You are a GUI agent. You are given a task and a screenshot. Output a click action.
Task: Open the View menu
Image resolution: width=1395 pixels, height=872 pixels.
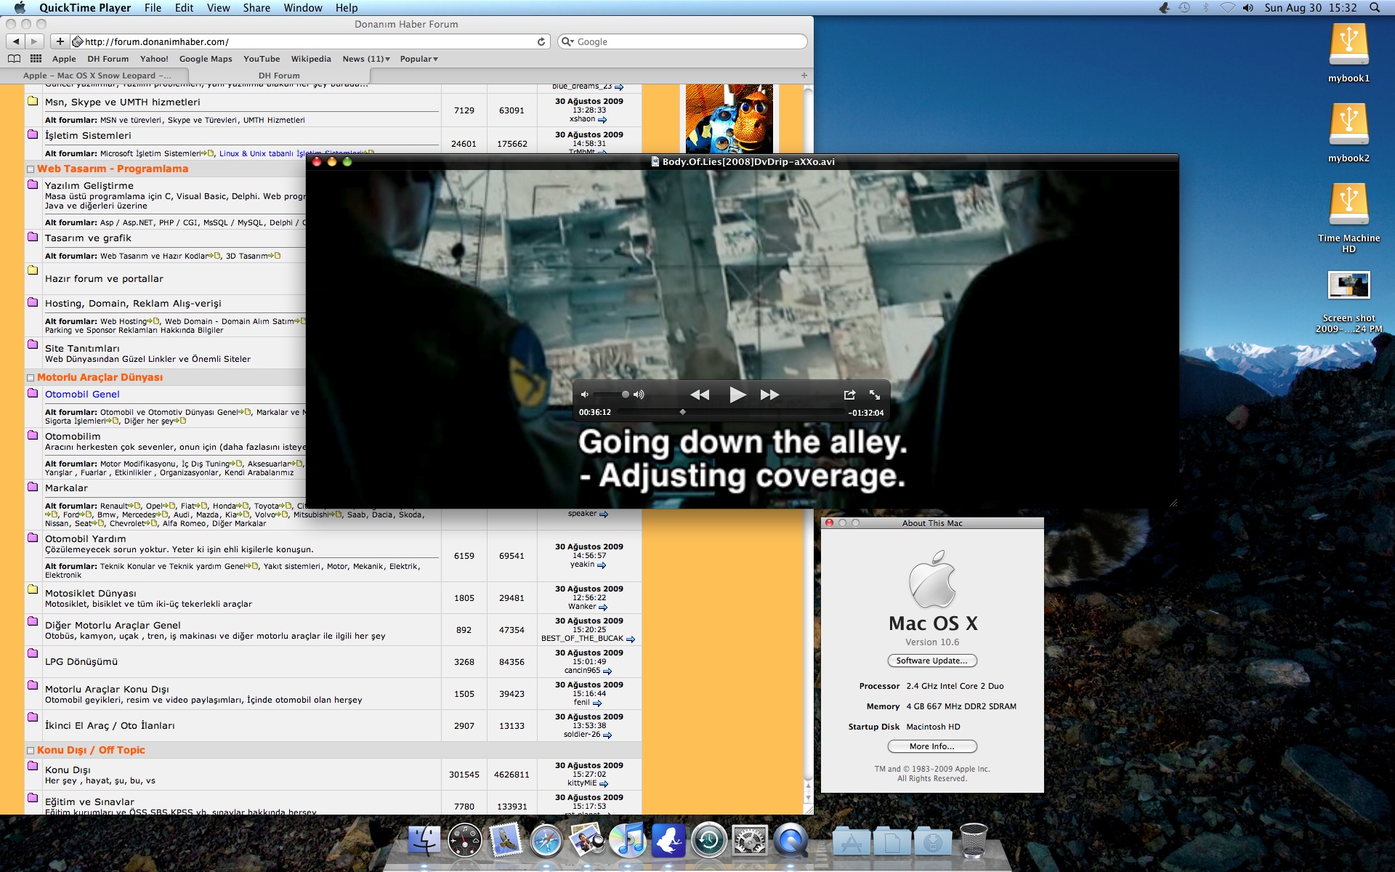pyautogui.click(x=219, y=8)
